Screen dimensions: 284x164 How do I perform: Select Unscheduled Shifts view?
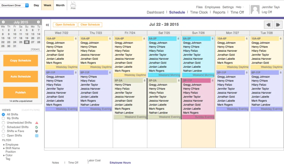click(3, 123)
